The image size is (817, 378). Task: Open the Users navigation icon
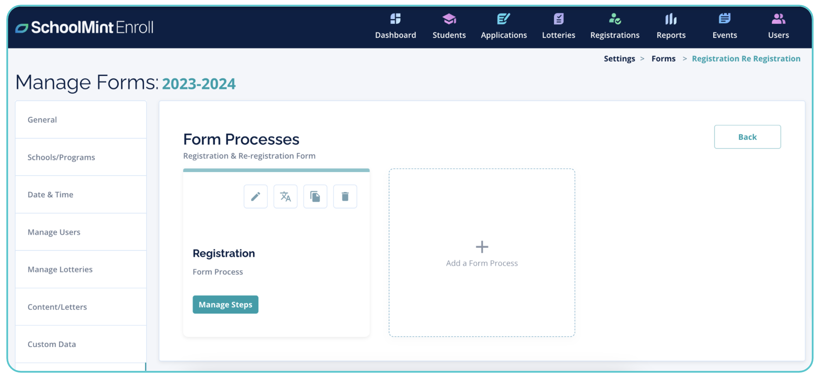point(778,19)
